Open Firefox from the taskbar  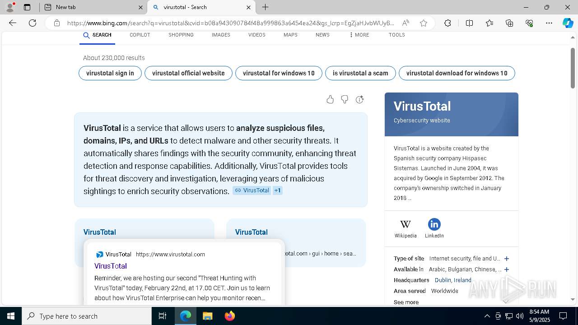[x=229, y=316]
